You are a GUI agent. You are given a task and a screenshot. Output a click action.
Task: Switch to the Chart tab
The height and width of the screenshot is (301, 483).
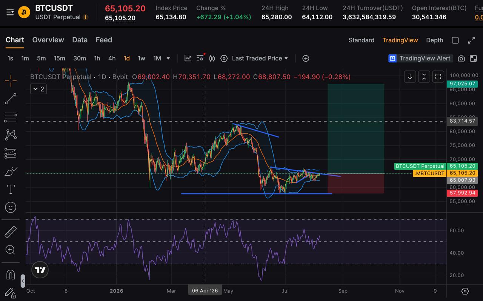point(15,40)
